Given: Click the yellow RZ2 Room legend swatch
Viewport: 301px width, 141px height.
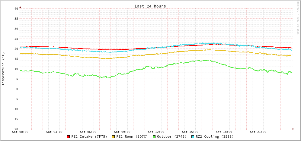Looking at the screenshot, I should pyautogui.click(x=114, y=137).
